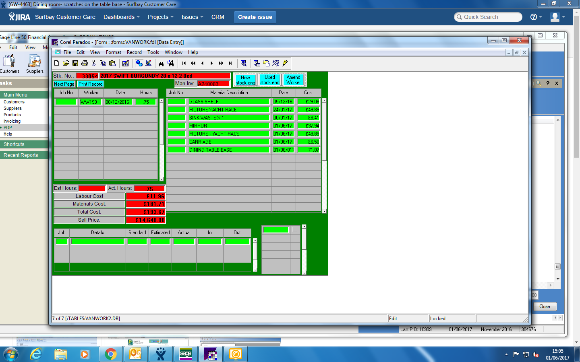Click the Create issue button
580x362 pixels.
[x=255, y=17]
